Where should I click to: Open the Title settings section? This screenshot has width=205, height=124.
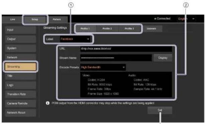[x=20, y=76]
